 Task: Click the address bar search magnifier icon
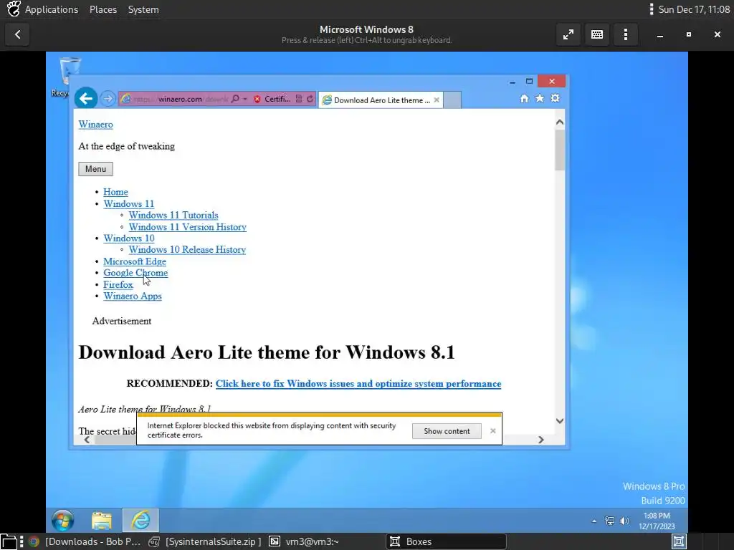235,99
